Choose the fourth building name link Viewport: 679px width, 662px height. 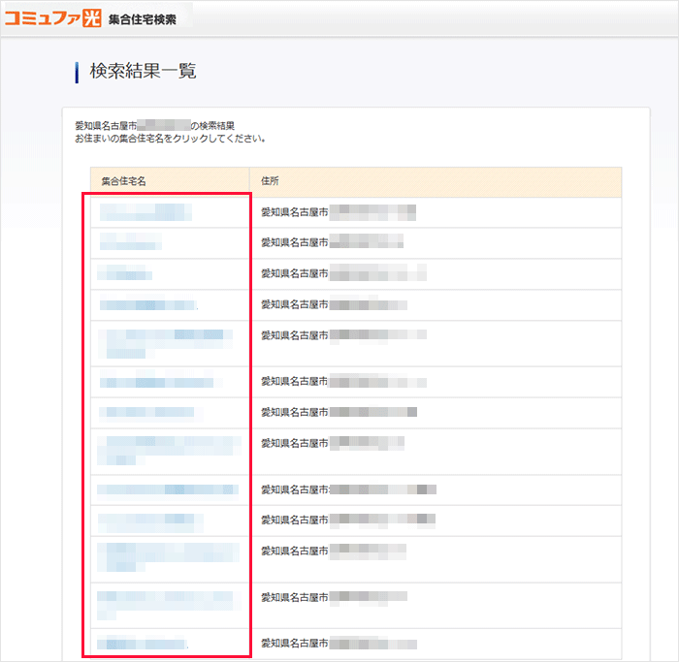pyautogui.click(x=147, y=305)
